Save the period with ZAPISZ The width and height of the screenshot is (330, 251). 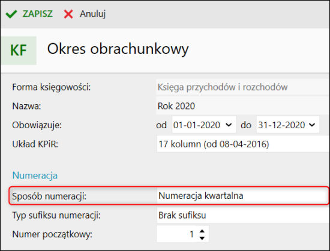(37, 14)
